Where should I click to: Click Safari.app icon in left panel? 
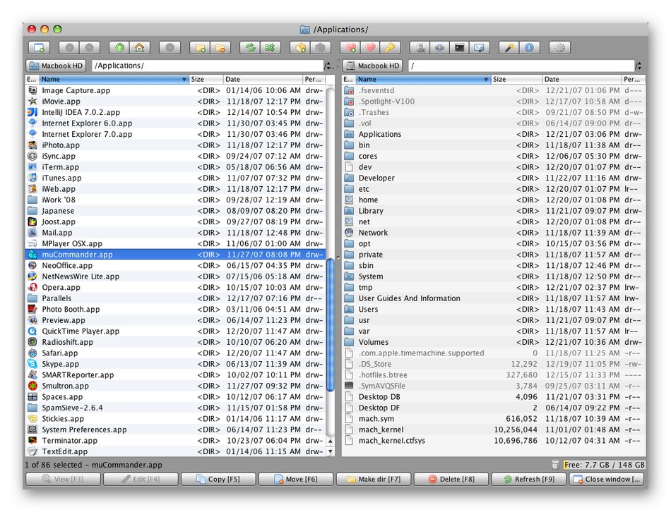pyautogui.click(x=32, y=353)
